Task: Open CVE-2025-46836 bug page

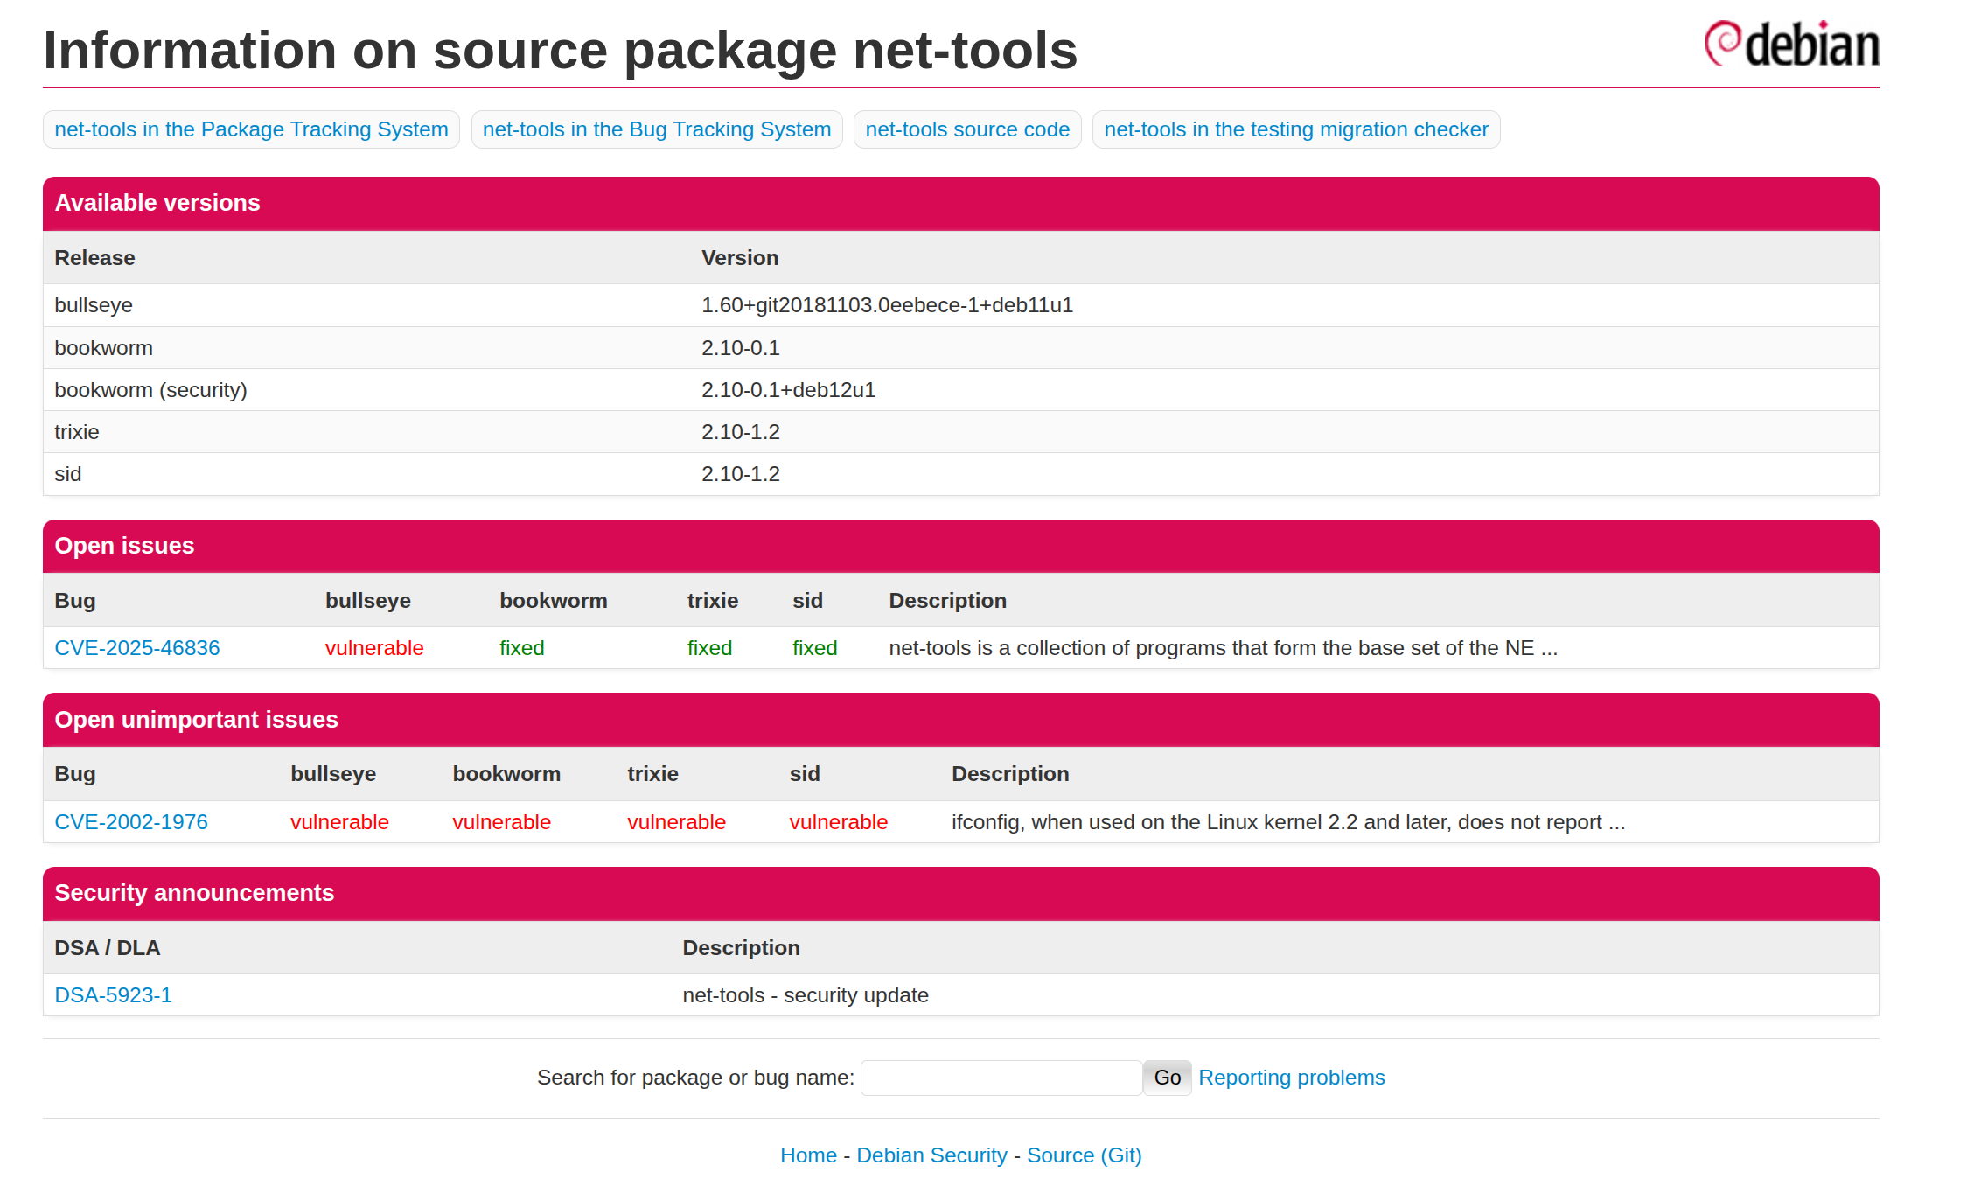Action: 137,648
